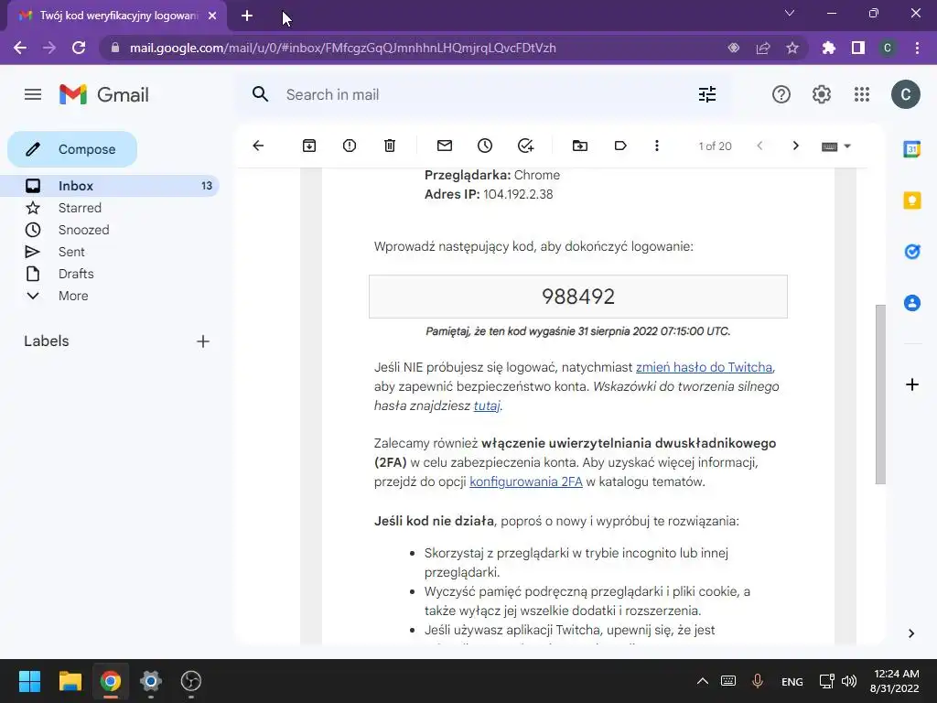937x703 pixels.
Task: Go to the older email arrow
Action: pos(795,146)
